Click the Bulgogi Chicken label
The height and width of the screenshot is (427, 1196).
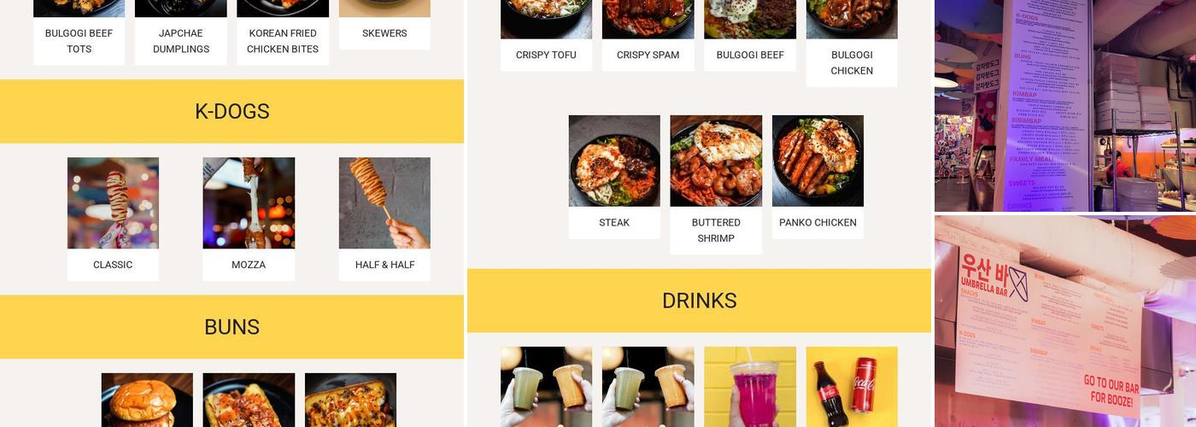tap(852, 62)
